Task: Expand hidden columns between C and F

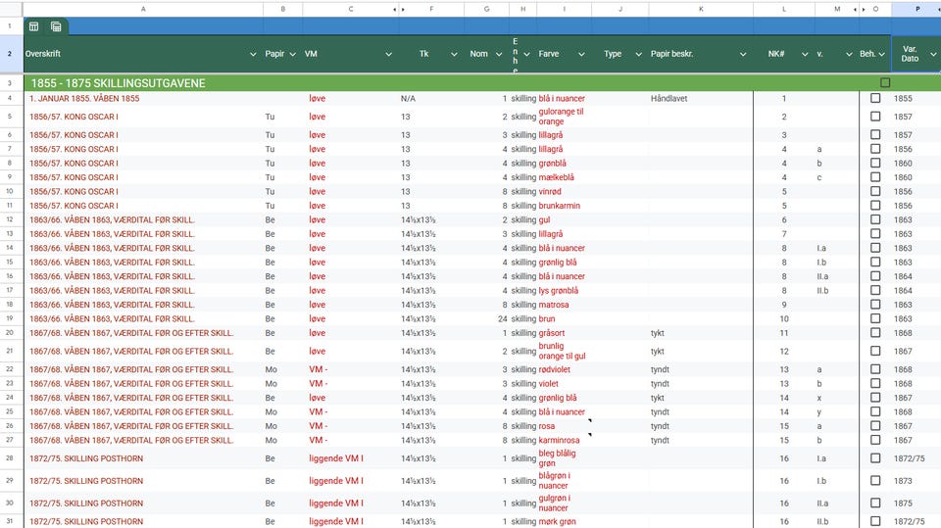Action: point(396,9)
